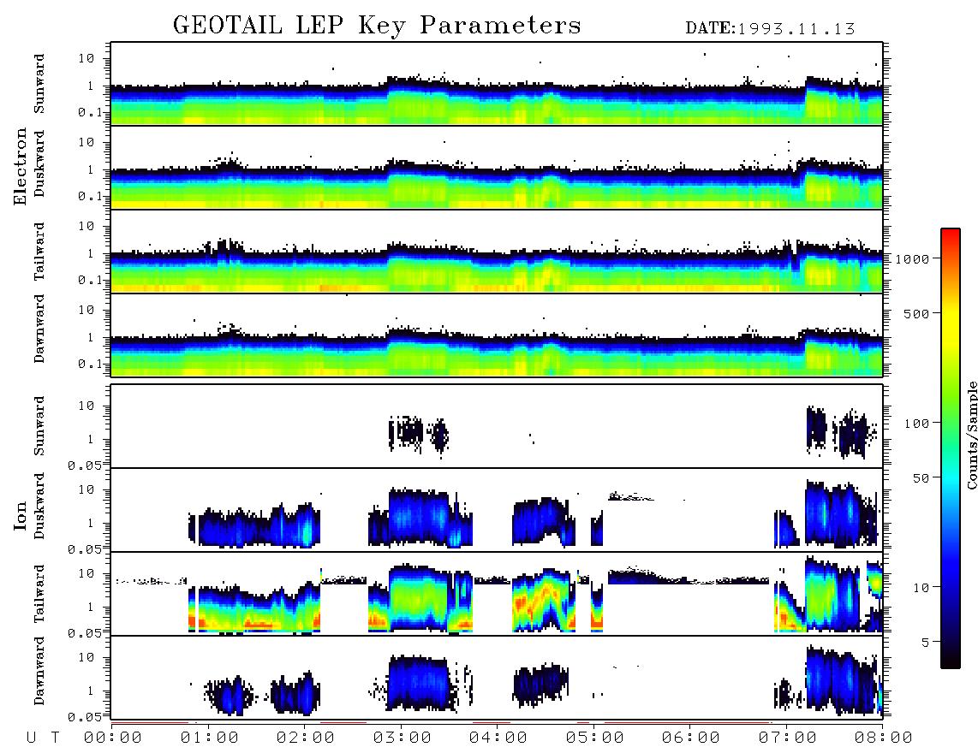Screen dimensions: 978x753
Task: Click the red top of the colorbar
Action: 950,235
